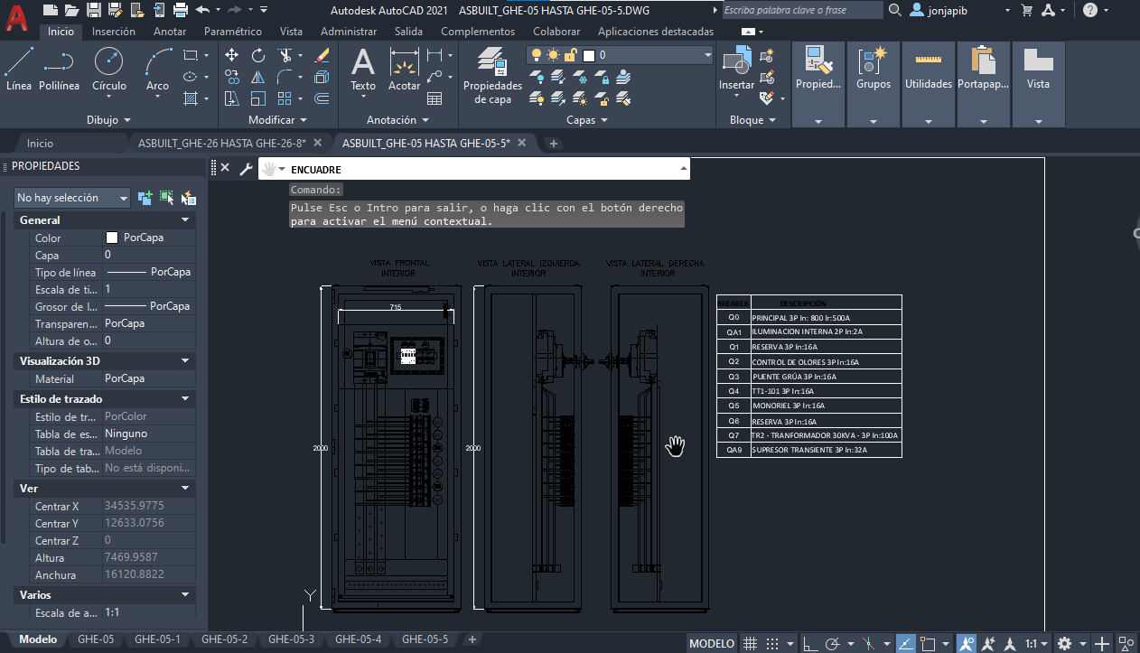Open command line customization wrench

pyautogui.click(x=245, y=169)
